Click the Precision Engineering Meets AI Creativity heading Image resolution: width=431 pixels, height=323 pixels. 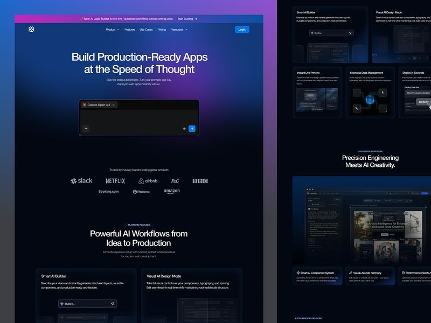point(370,161)
